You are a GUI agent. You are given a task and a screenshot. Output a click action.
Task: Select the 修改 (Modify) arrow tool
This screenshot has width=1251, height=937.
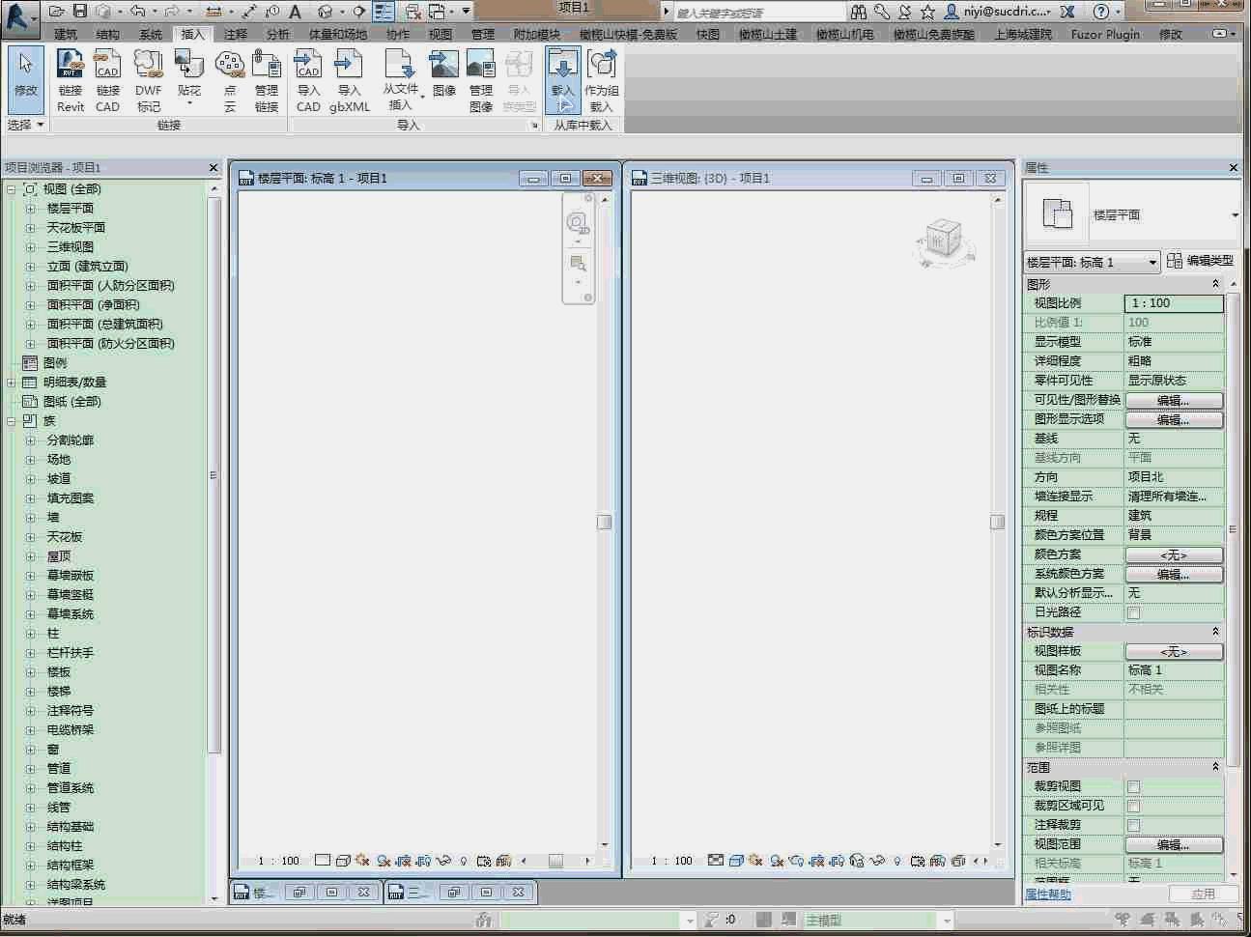coord(25,79)
